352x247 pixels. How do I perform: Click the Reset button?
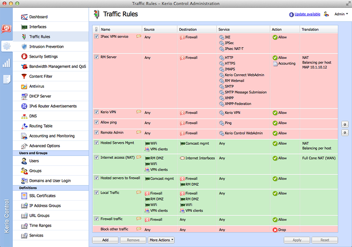pos(325,240)
